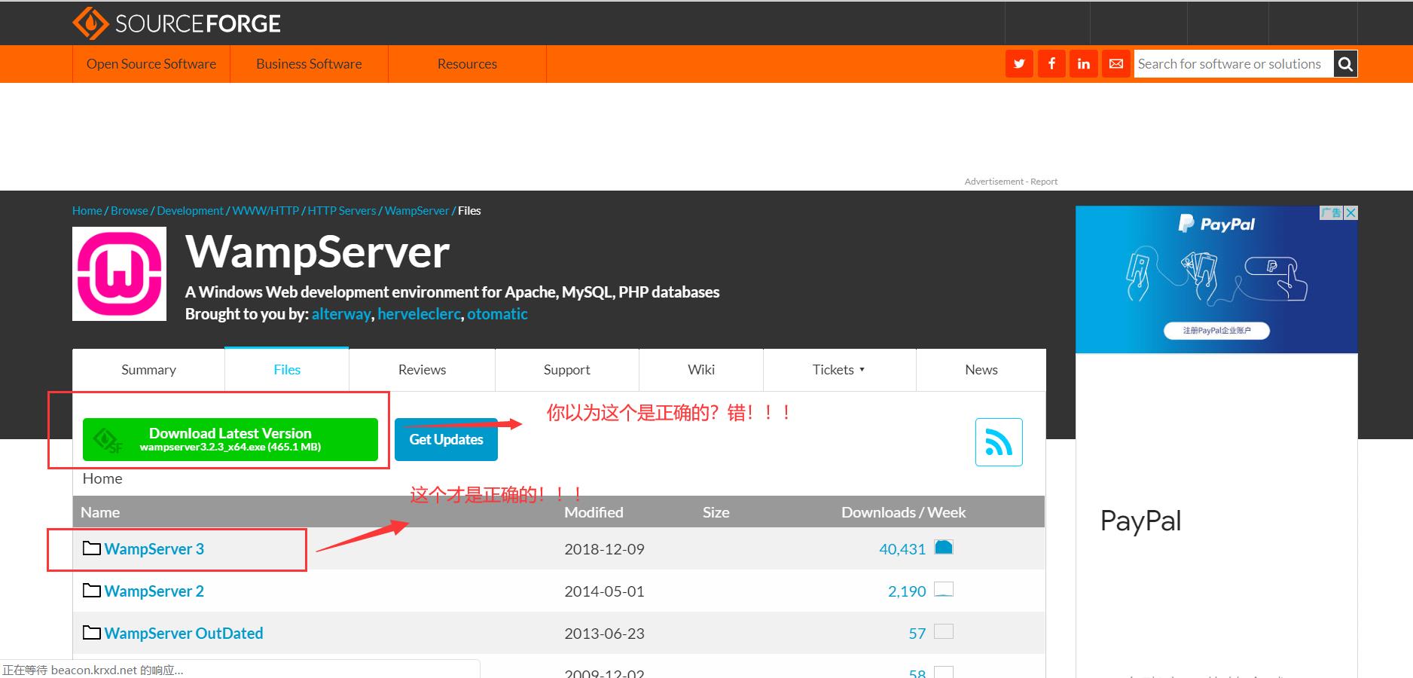
Task: Open the Twitter share icon
Action: point(1019,64)
